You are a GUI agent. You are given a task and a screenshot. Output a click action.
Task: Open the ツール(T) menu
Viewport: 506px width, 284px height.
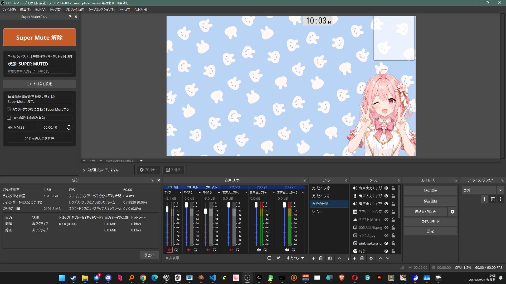point(124,9)
